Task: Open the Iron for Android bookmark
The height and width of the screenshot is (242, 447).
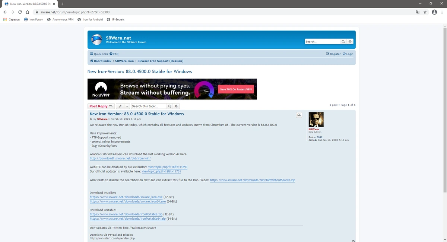Action: coord(90,19)
